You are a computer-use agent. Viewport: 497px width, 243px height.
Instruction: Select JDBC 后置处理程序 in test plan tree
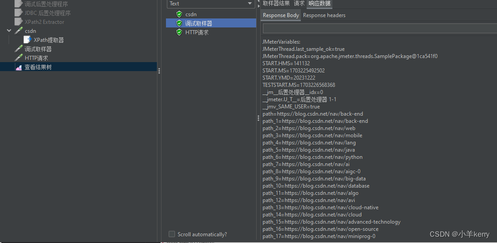[x=47, y=13]
